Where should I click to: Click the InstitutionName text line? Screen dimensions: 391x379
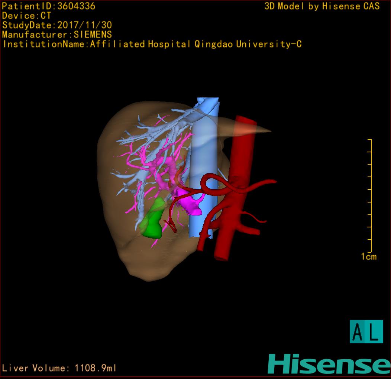pos(152,44)
